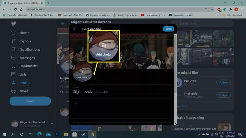
Task: Expand hidden bookmarks chevron
Action: click(218, 15)
